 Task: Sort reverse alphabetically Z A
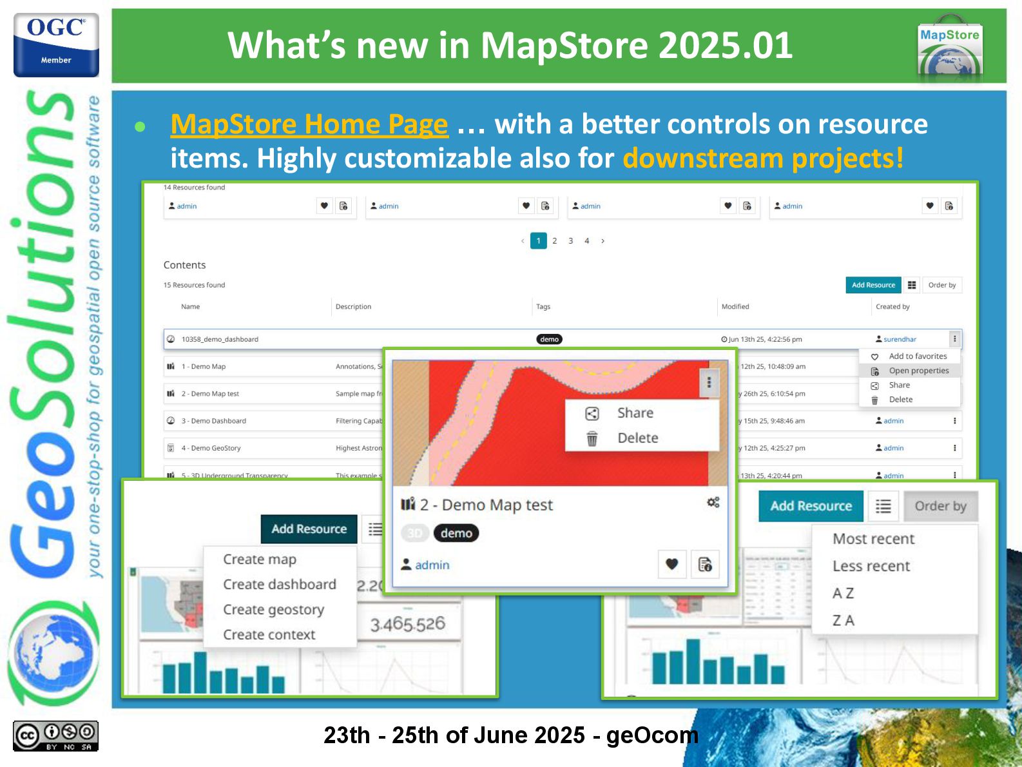pos(844,620)
